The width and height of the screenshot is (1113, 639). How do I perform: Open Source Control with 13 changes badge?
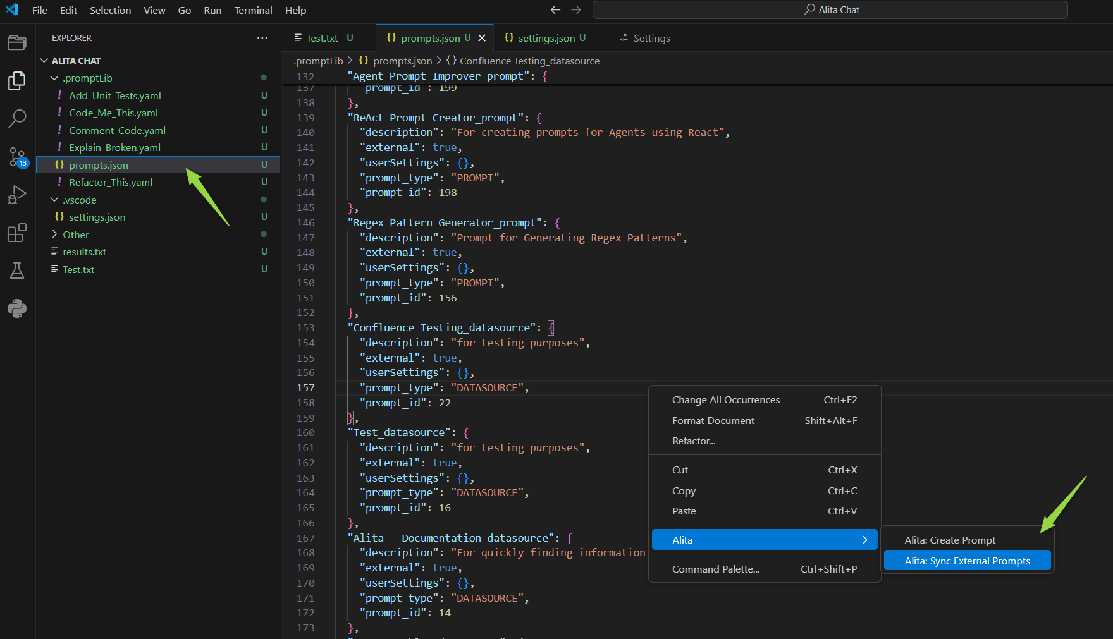(17, 157)
